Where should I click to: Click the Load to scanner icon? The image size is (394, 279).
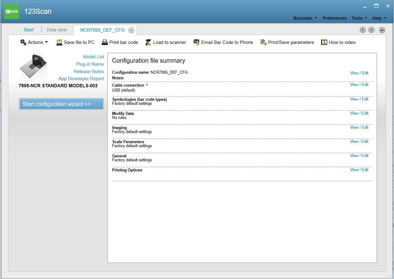point(148,42)
